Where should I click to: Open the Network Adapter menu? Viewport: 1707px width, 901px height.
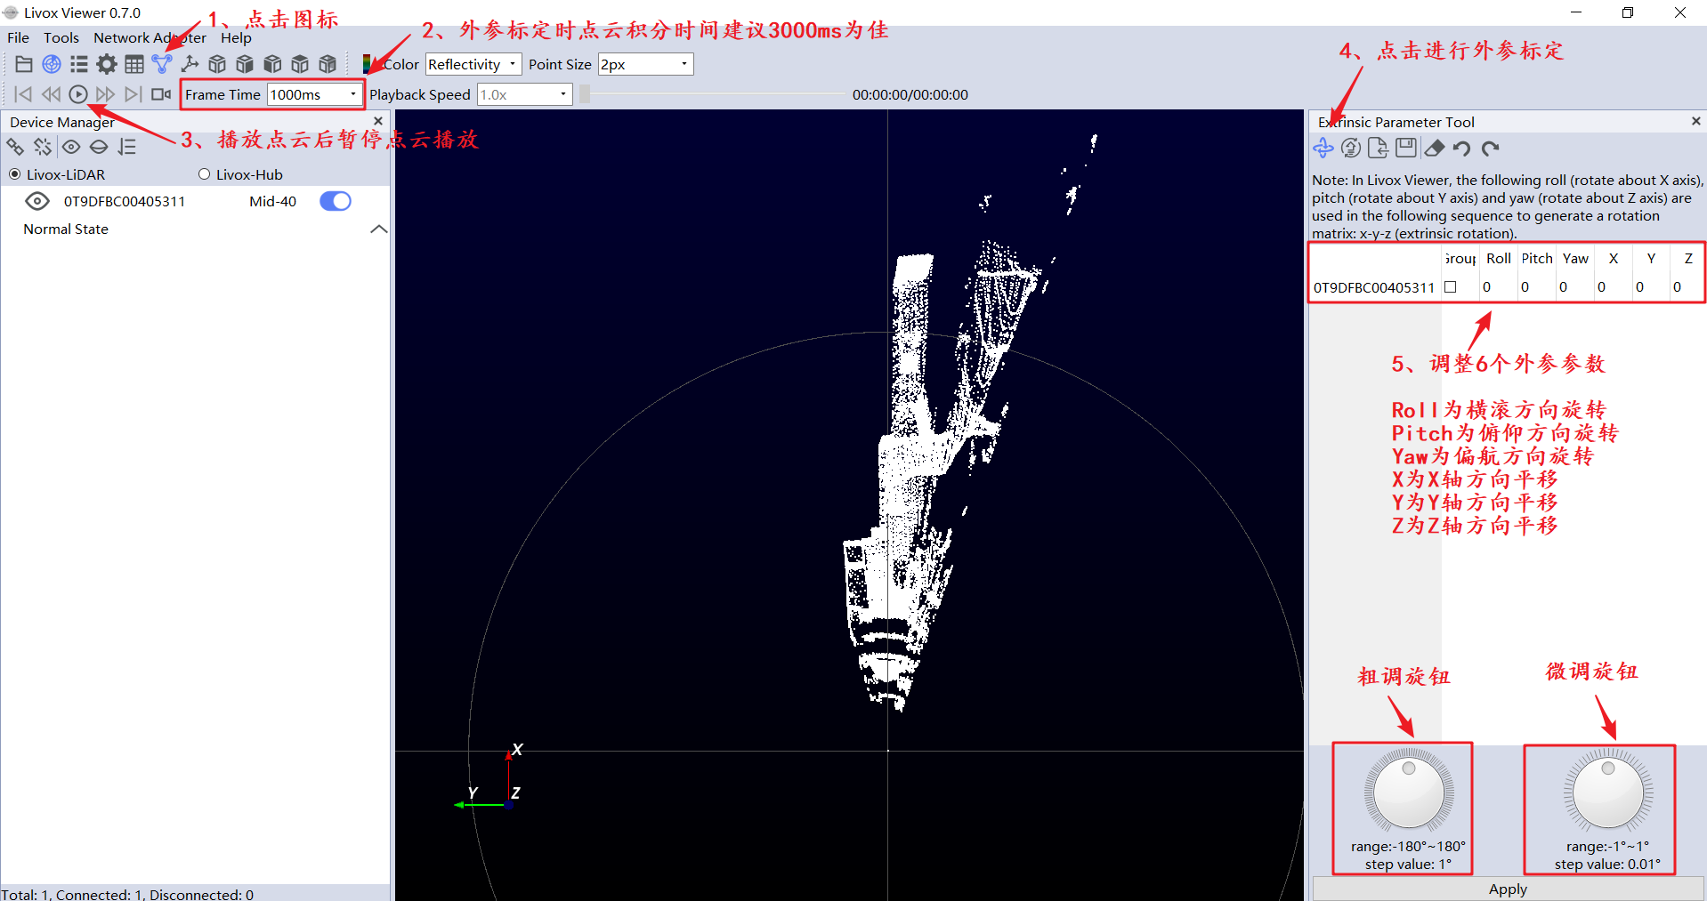coord(150,37)
